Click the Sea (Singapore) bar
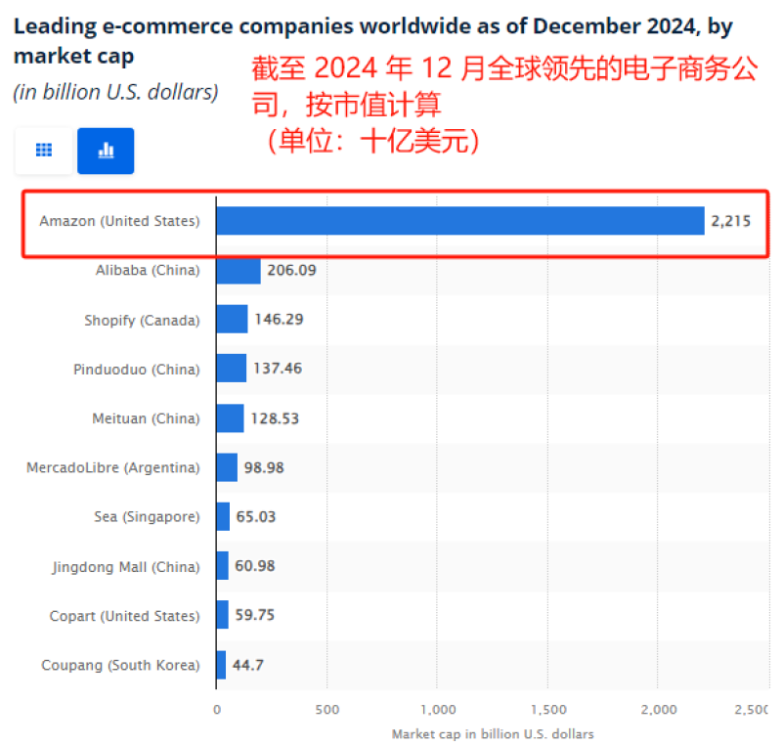 click(224, 516)
